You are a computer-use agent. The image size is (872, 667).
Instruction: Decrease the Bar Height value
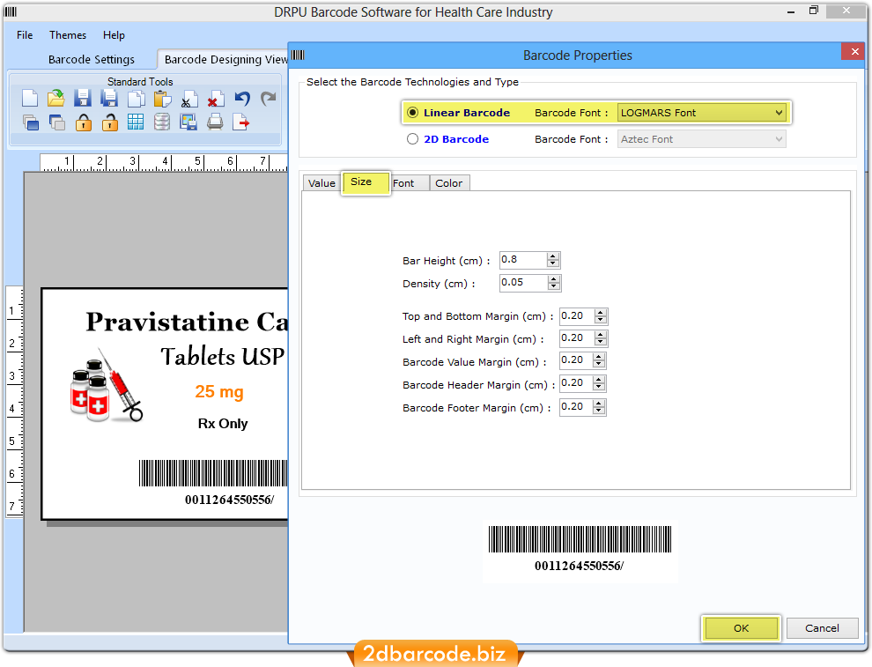(553, 263)
